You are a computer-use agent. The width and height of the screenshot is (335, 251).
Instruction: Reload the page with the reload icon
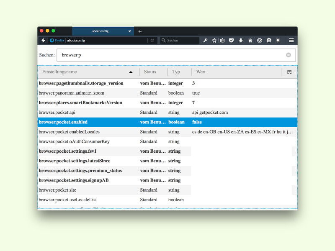tap(152, 40)
